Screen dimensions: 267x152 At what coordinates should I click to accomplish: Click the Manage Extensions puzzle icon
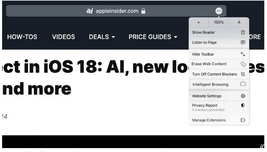(243, 120)
